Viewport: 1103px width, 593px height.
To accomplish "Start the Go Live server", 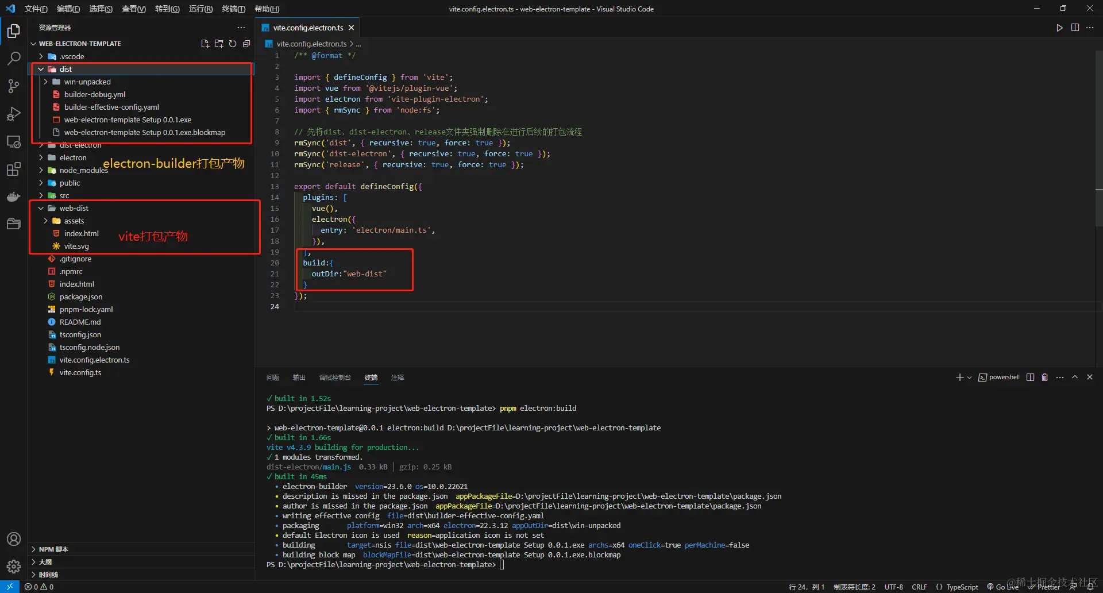I will click(1002, 587).
